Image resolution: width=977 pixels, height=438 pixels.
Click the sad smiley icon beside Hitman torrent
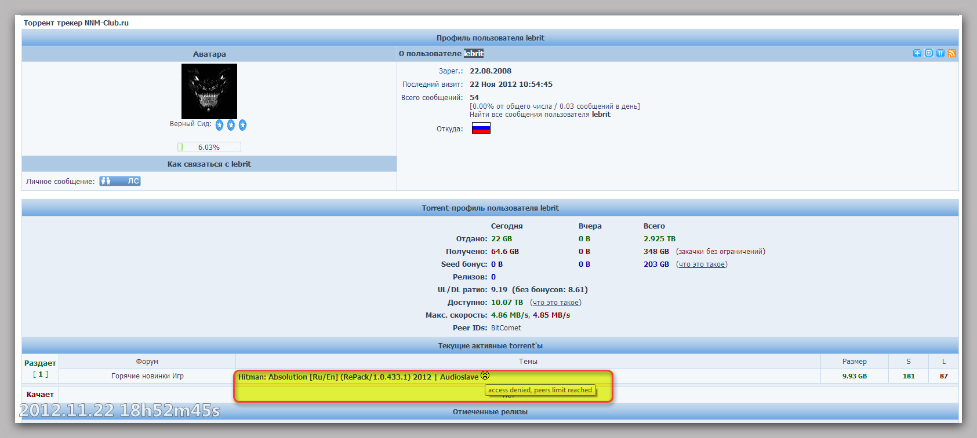coord(485,376)
